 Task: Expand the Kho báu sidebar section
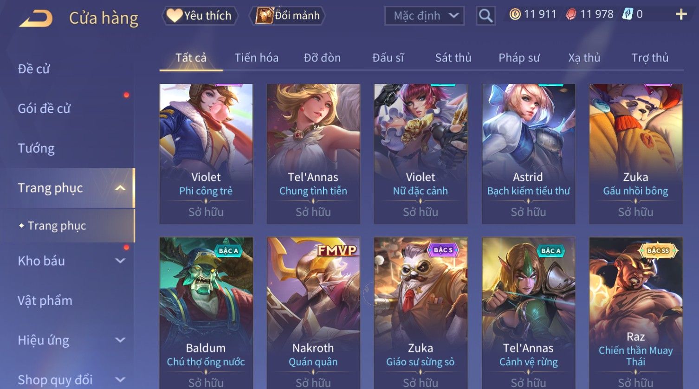point(120,261)
